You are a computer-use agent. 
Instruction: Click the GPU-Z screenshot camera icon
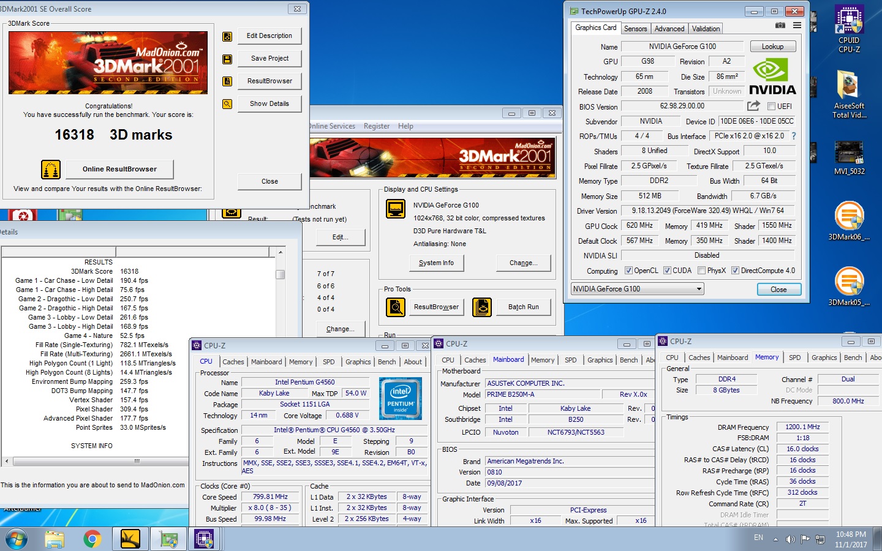tap(780, 26)
